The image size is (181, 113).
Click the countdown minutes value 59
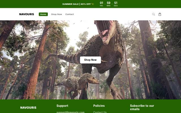coord(109,3)
